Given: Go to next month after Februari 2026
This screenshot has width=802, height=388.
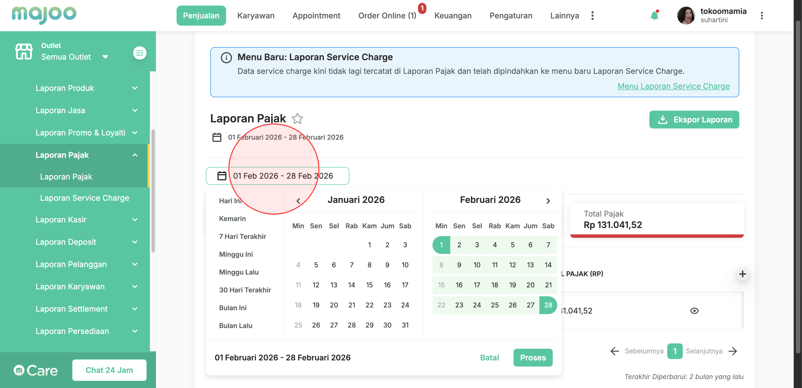Looking at the screenshot, I should tap(548, 201).
